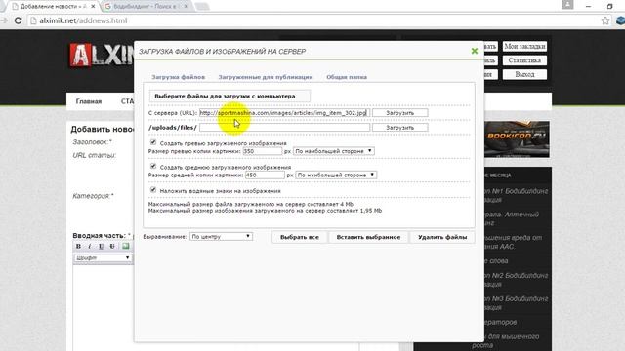Switch to the 'Общая папка' tab
This screenshot has width=625, height=351.
pos(347,77)
